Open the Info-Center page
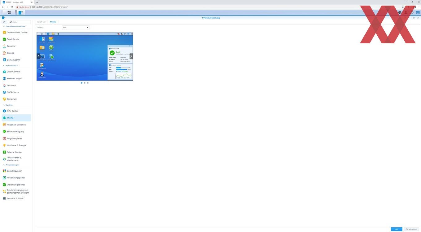Viewport: 421px width, 232px height. coord(16,111)
